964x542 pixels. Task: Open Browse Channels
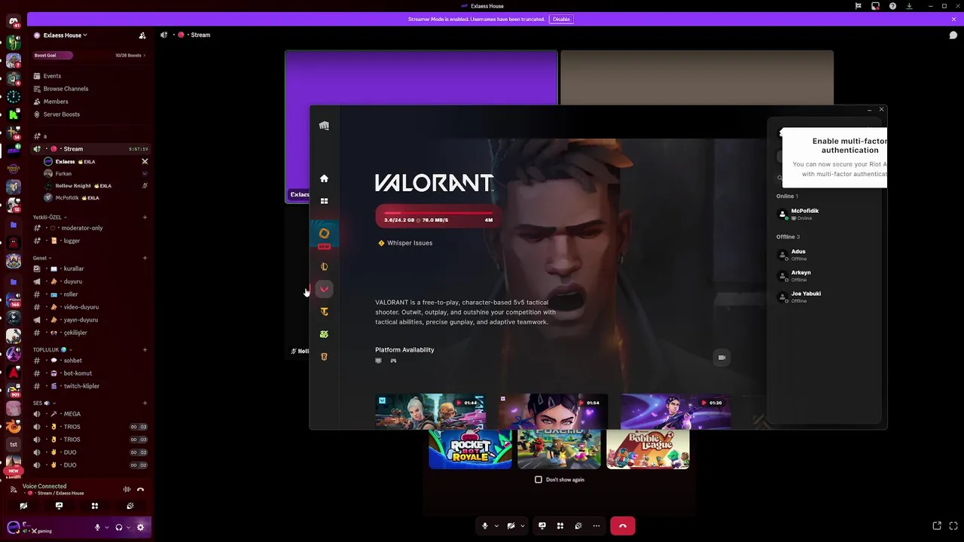(66, 89)
